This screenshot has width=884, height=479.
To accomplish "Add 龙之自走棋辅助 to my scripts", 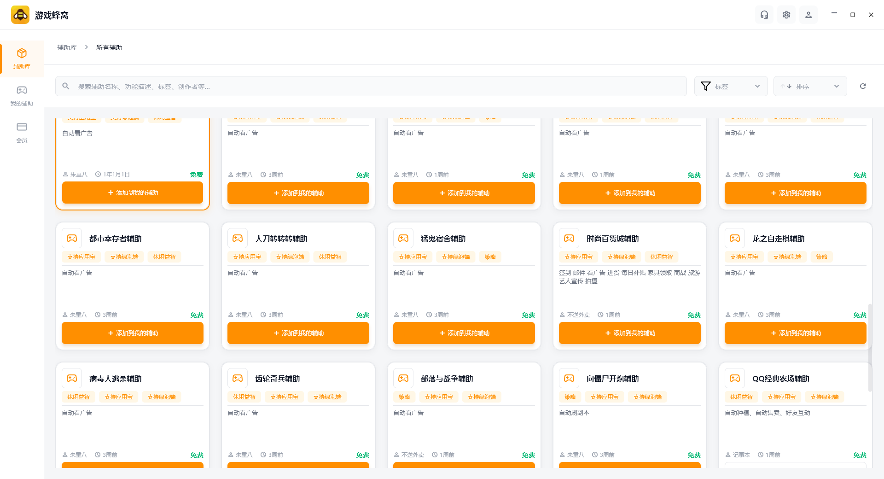I will (796, 333).
